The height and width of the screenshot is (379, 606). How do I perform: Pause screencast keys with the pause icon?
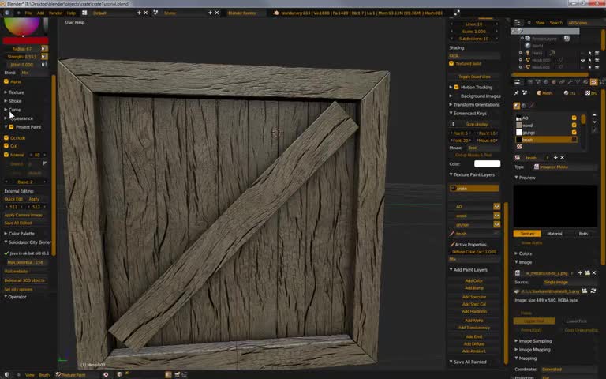452,124
